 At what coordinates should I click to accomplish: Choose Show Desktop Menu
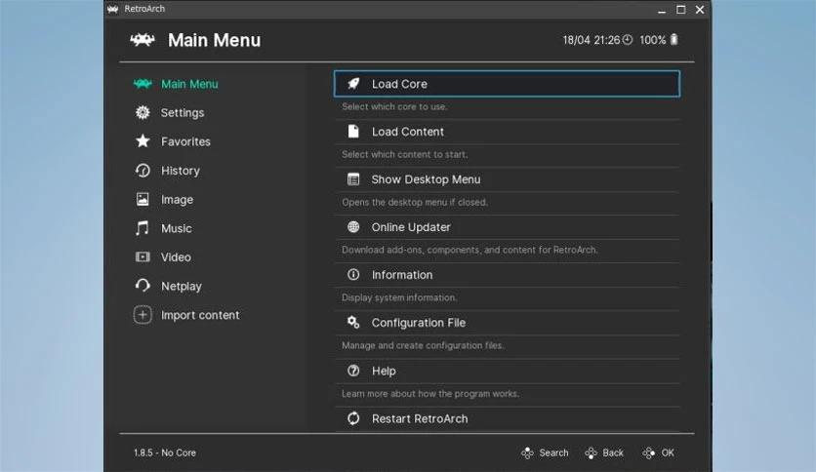pyautogui.click(x=507, y=179)
